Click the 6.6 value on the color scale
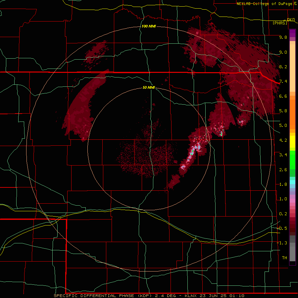 283,96
